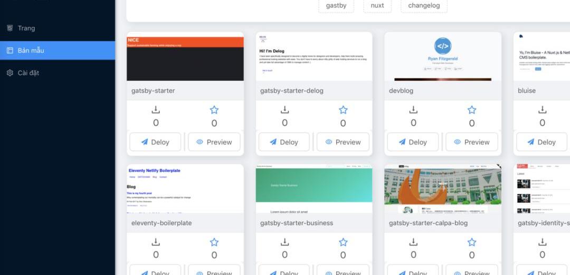570x275 pixels.
Task: Star the devblog template
Action: tap(471, 110)
